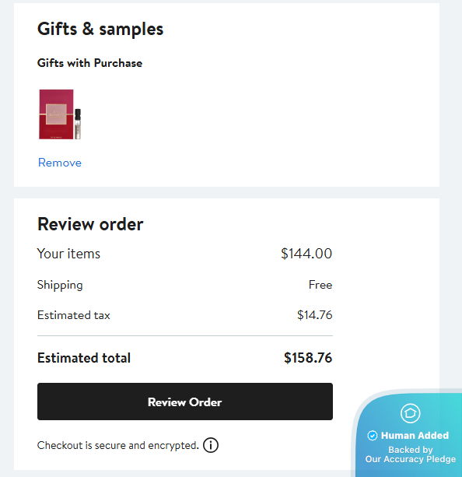462x477 pixels.
Task: Click the black Review Order button
Action: coord(185,402)
